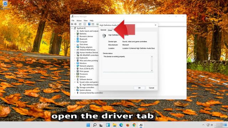
Task: Open the Widgets panel from taskbar
Action: pyautogui.click(x=108, y=125)
